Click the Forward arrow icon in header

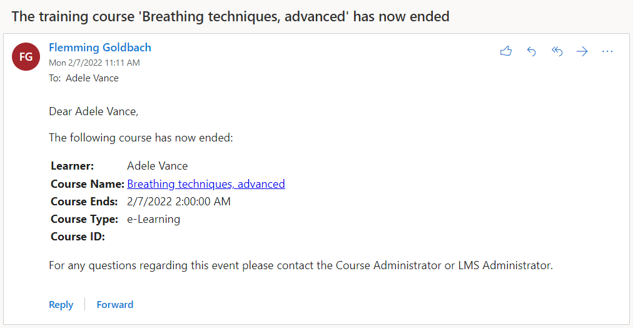point(582,51)
